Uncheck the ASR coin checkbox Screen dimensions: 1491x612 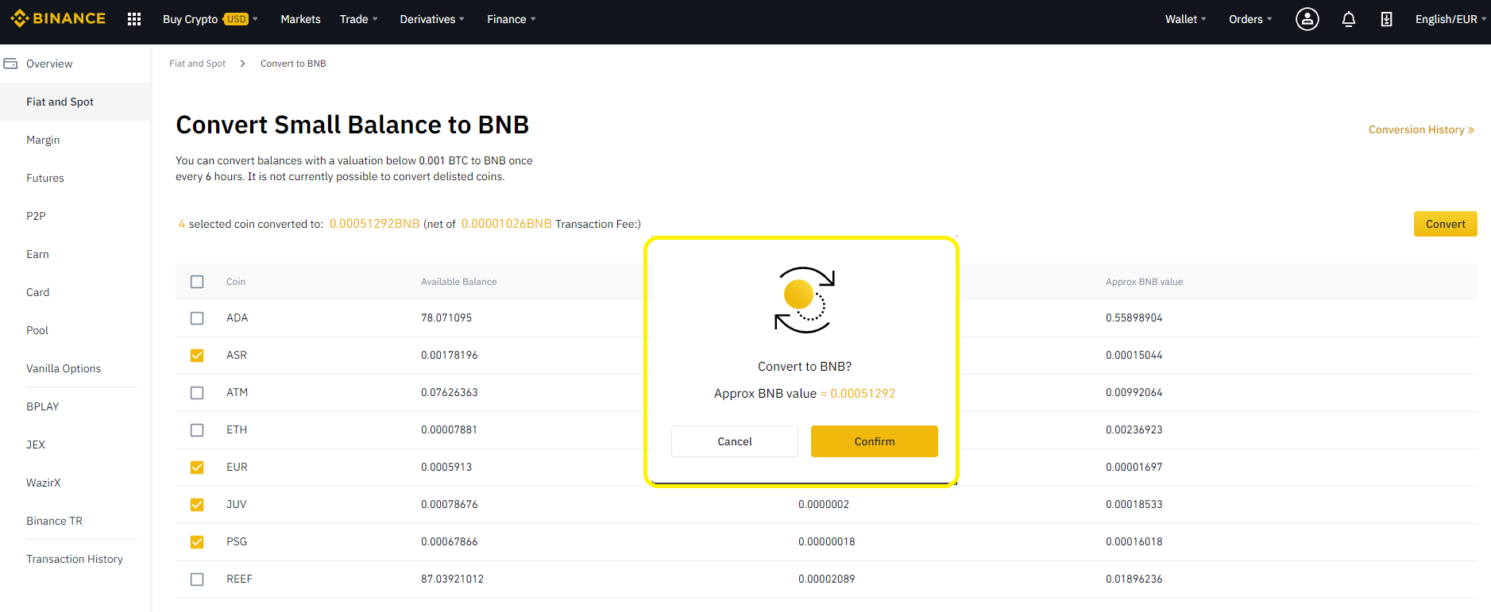[x=197, y=356]
